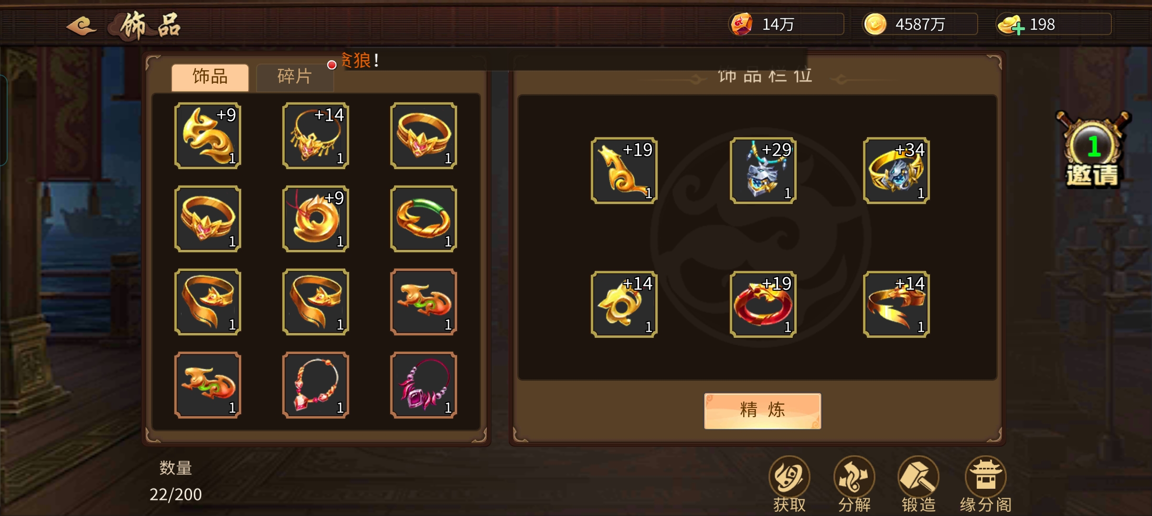Select the 饰品 accessories tab
1152x516 pixels.
(210, 77)
